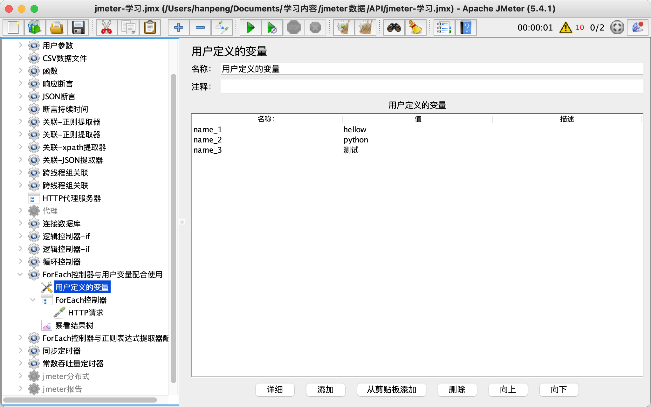
Task: Click the Save disk icon
Action: tap(78, 28)
